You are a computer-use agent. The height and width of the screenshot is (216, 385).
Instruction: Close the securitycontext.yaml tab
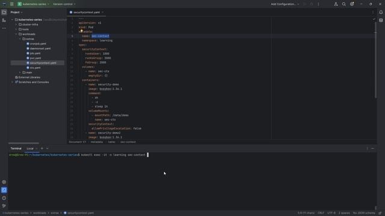103,12
